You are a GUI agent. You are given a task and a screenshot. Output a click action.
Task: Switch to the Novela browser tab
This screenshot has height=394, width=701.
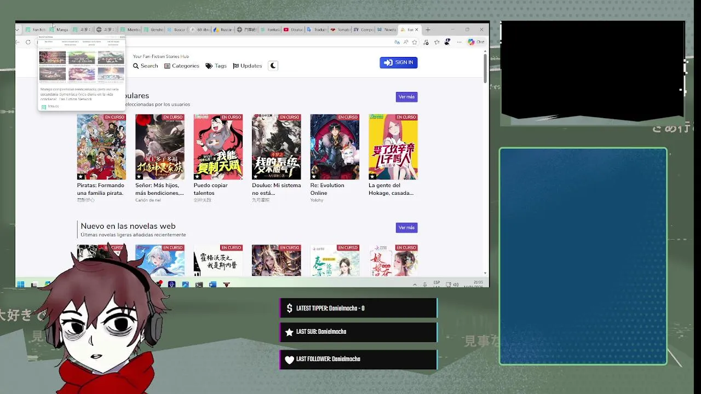click(387, 30)
